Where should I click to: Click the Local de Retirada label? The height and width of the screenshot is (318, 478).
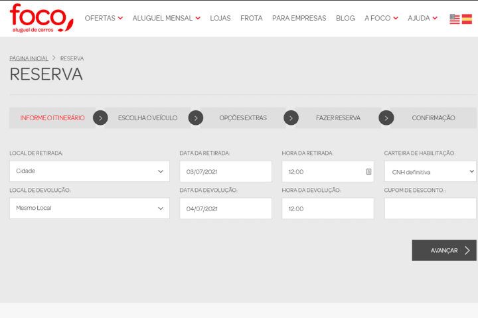37,153
